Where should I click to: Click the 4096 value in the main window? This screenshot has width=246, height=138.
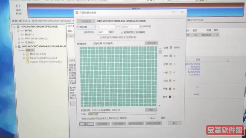pyautogui.click(x=196, y=94)
